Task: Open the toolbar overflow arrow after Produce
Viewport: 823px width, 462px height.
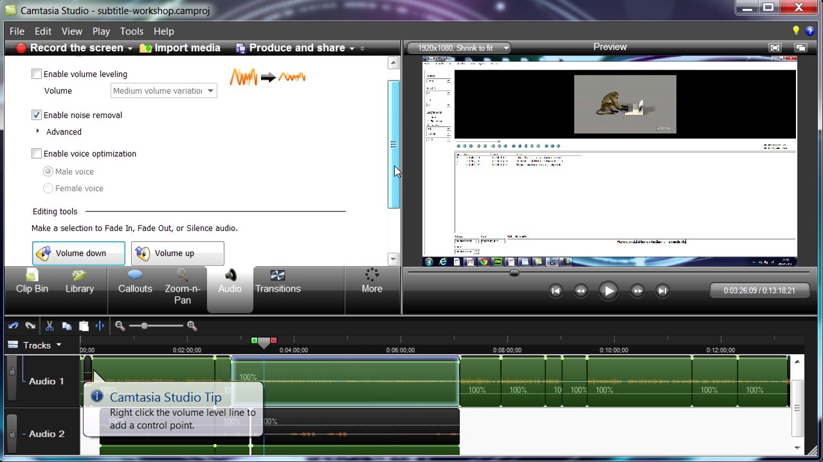Action: pos(362,48)
